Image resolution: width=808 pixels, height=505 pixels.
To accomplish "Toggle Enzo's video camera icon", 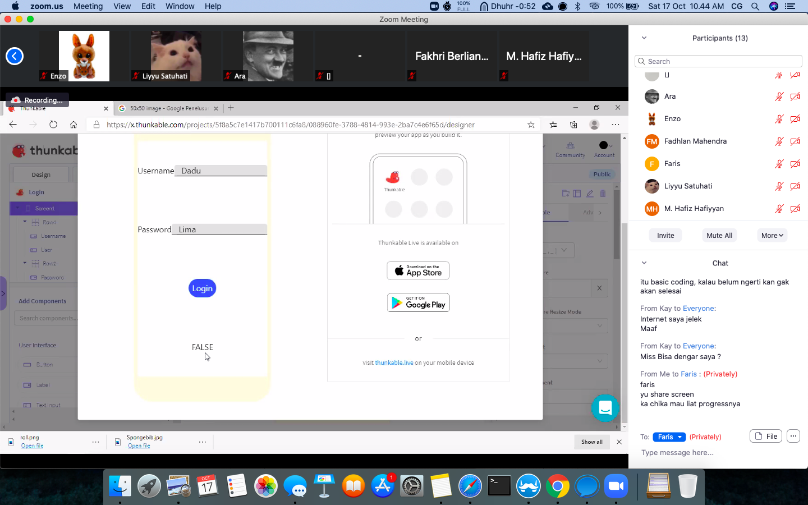I will pyautogui.click(x=795, y=119).
